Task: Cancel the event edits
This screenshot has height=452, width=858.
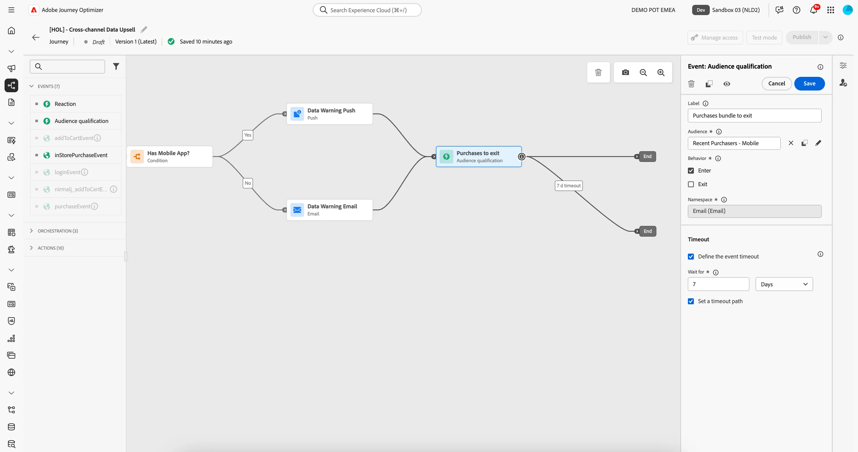Action: (x=776, y=84)
